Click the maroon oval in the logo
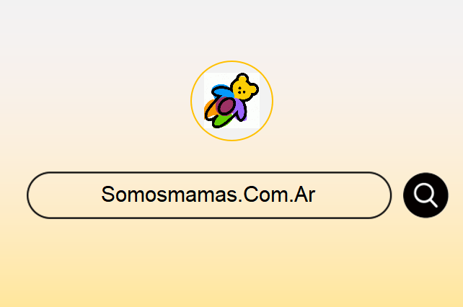Viewport: 463px width, 307px height. [x=226, y=106]
